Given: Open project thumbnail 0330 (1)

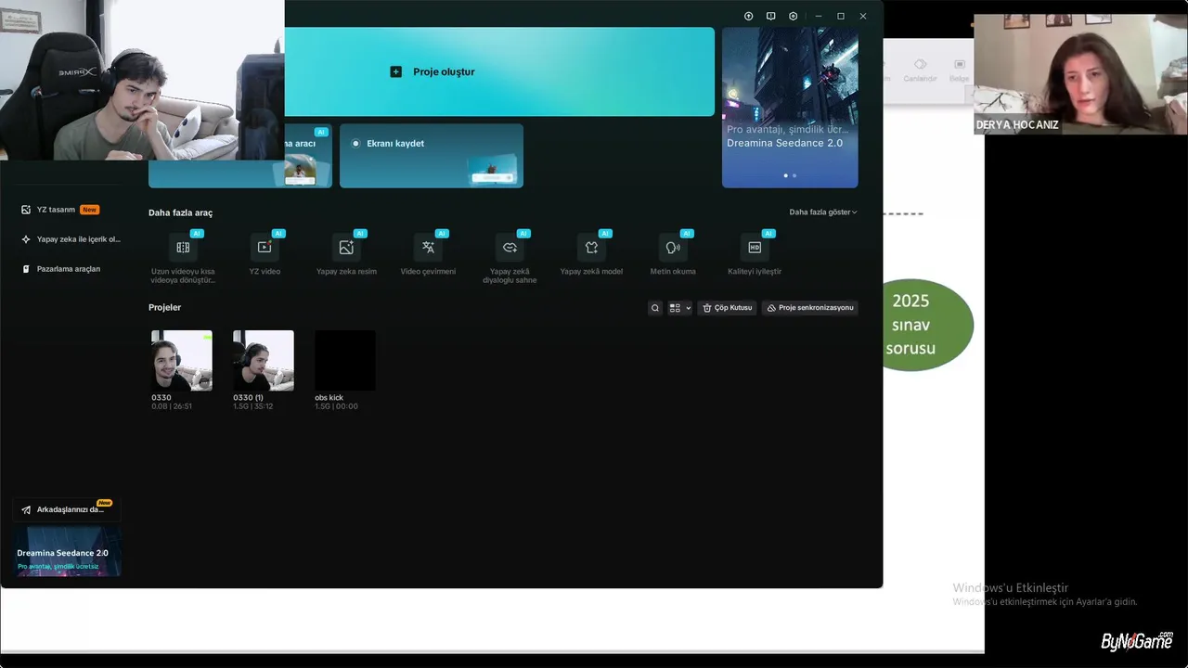Looking at the screenshot, I should 264,360.
